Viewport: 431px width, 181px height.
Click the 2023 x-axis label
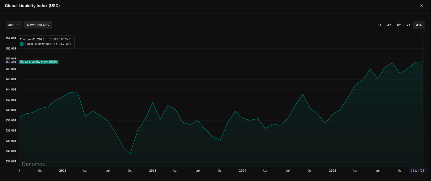coord(153,171)
